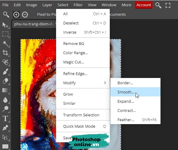The width and height of the screenshot is (178, 150).
Task: Select the Move tool
Action: click(5, 25)
